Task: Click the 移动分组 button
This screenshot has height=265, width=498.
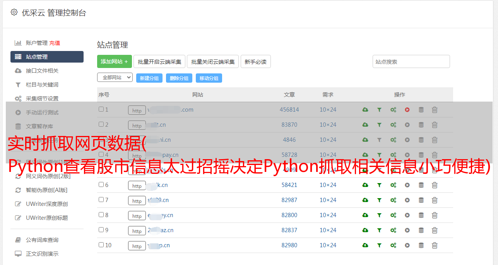Action: point(209,78)
